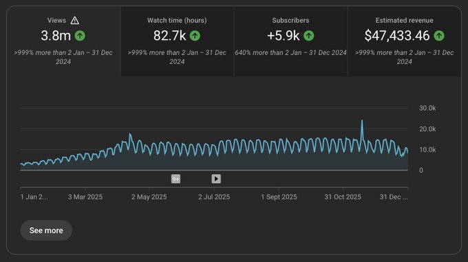Image resolution: width=468 pixels, height=262 pixels.
Task: Click the '2 Jul 2025' date label
Action: pos(214,197)
